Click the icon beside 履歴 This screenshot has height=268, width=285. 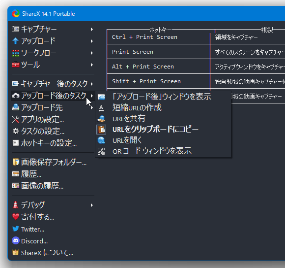pyautogui.click(x=15, y=174)
